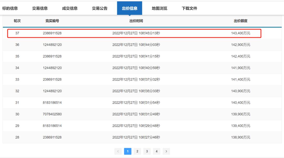Select the 成交信息 tab

69,8
